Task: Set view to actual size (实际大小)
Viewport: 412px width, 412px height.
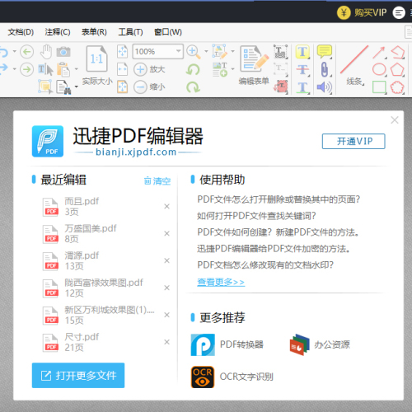Action: (x=97, y=66)
